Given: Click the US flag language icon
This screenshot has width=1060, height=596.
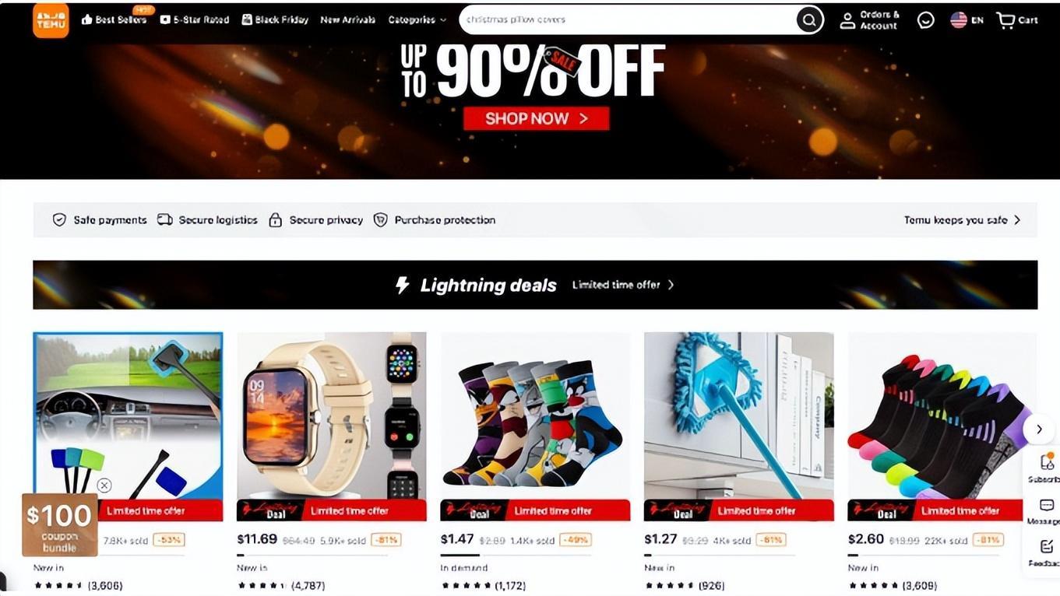Looking at the screenshot, I should 959,20.
